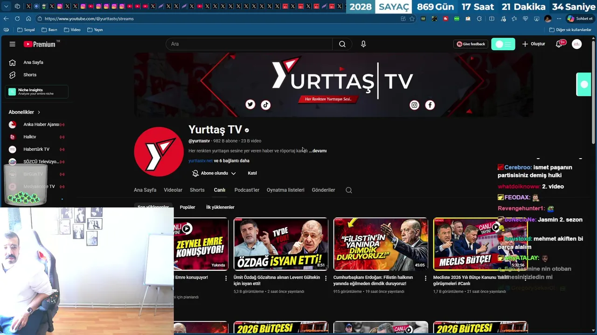
Task: Open the workspaces icon near tab strip
Action: point(17,7)
